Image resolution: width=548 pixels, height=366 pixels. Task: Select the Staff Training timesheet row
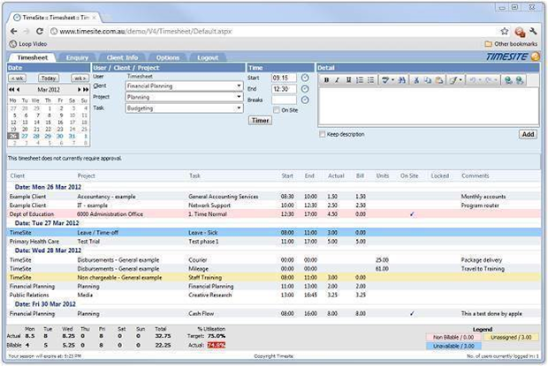click(x=274, y=278)
